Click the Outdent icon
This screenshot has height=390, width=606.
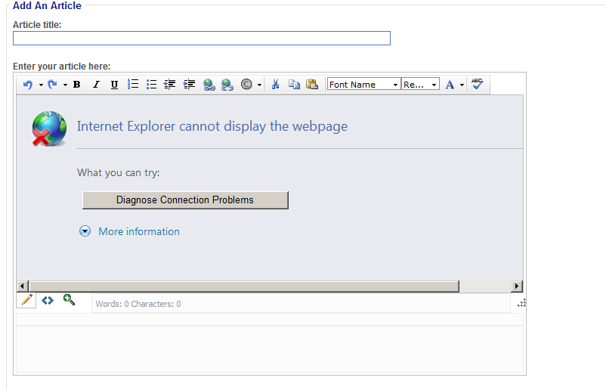pyautogui.click(x=170, y=84)
